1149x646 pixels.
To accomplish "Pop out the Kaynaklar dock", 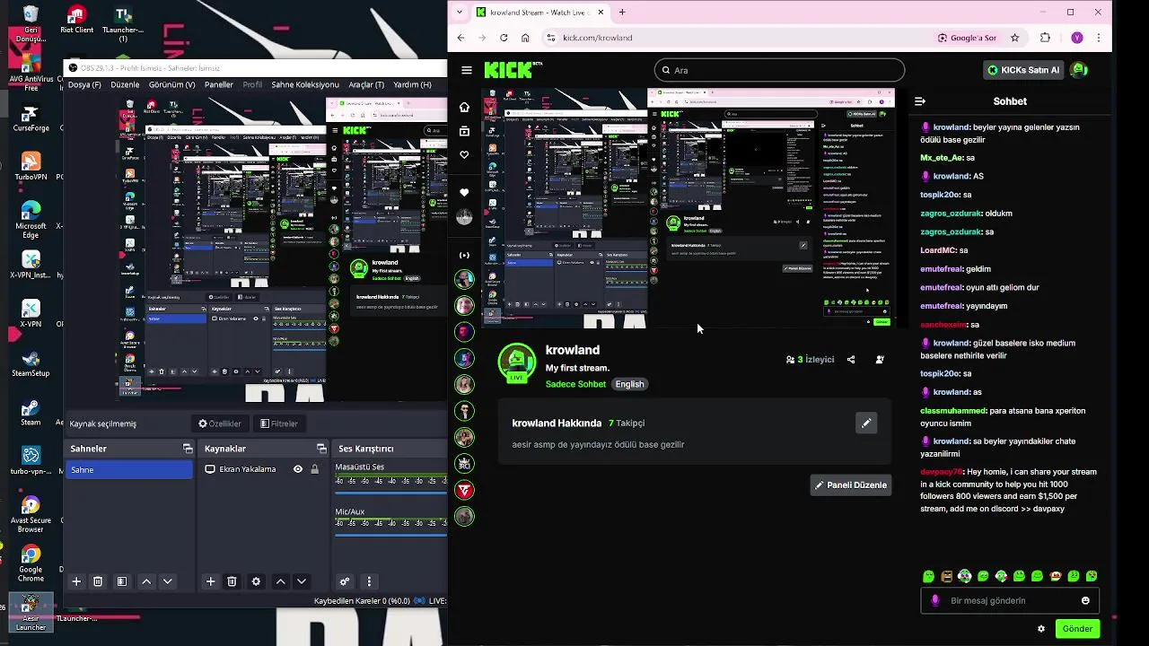I will 321,449.
